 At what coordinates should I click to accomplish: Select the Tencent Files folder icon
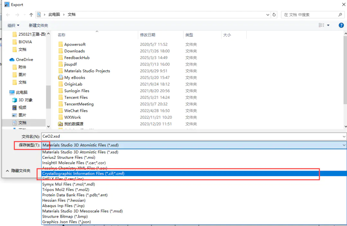(x=60, y=97)
